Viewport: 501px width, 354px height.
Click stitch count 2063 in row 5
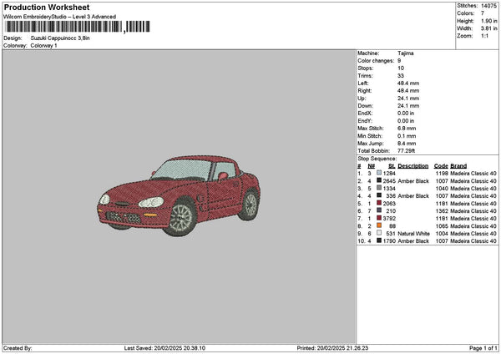coord(389,204)
